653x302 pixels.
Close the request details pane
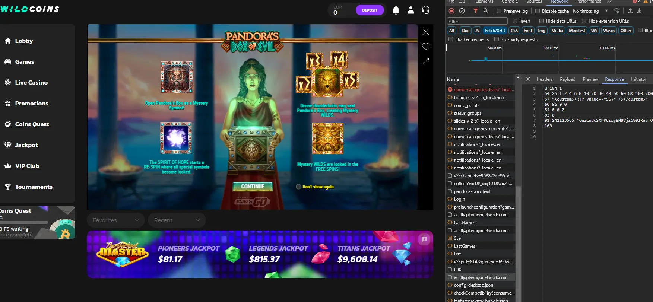[528, 79]
